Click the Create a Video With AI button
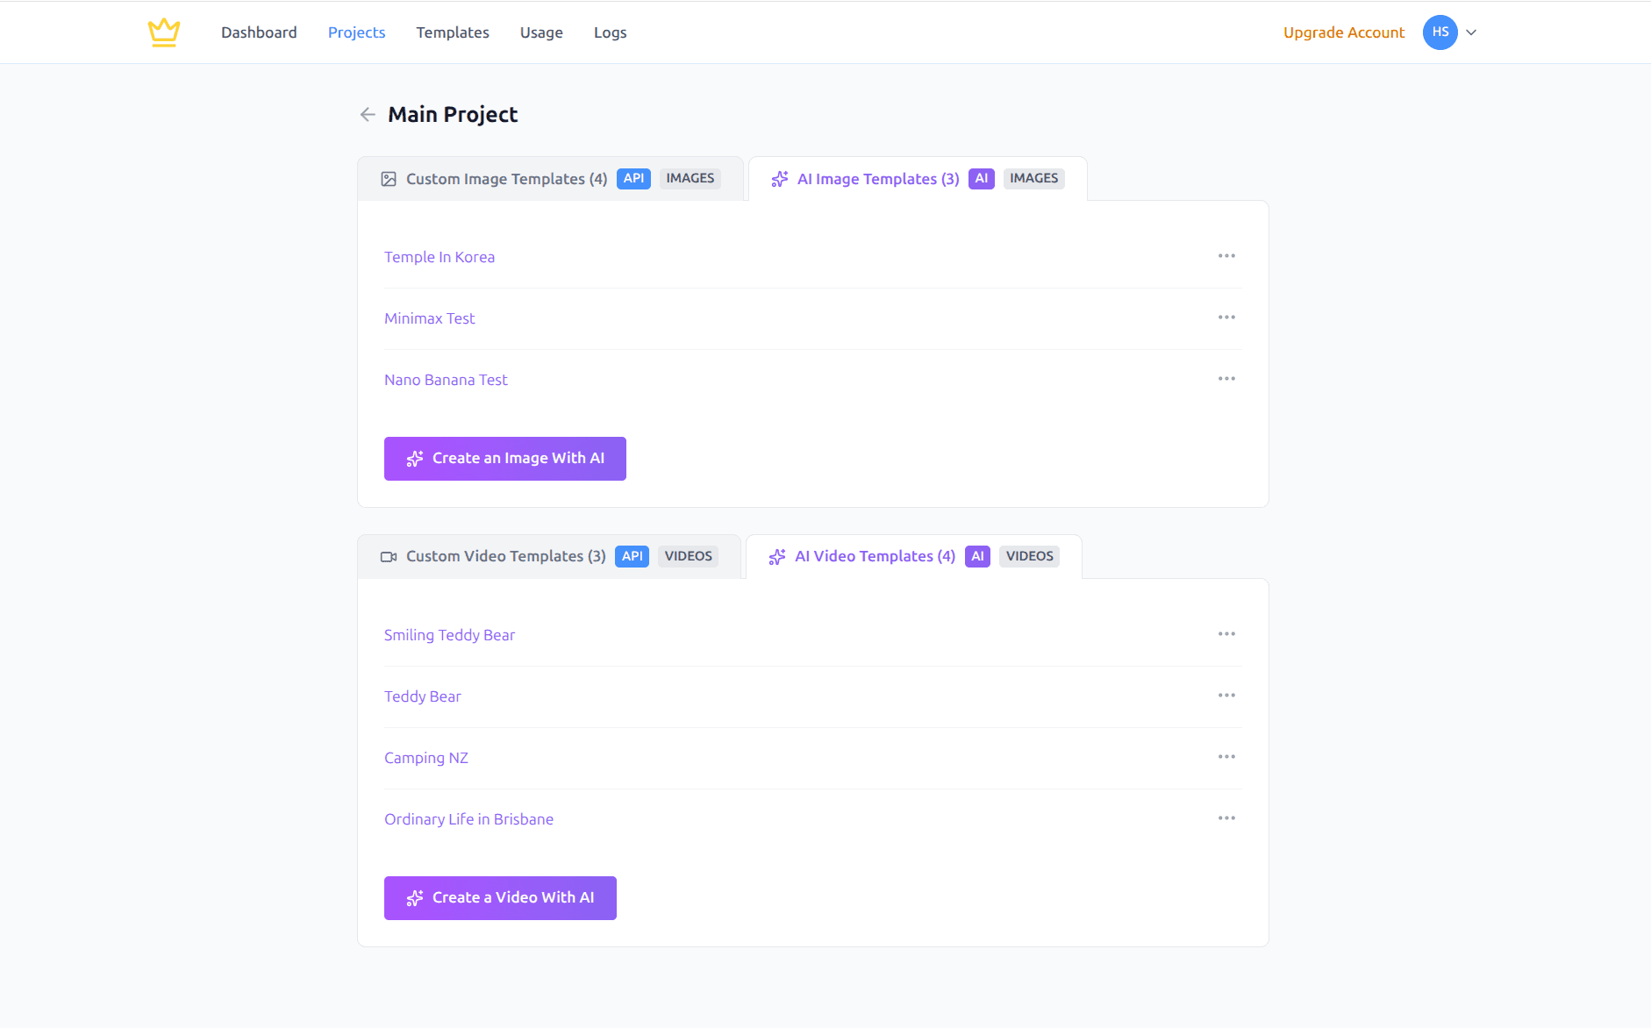Image resolution: width=1651 pixels, height=1028 pixels. [x=500, y=897]
